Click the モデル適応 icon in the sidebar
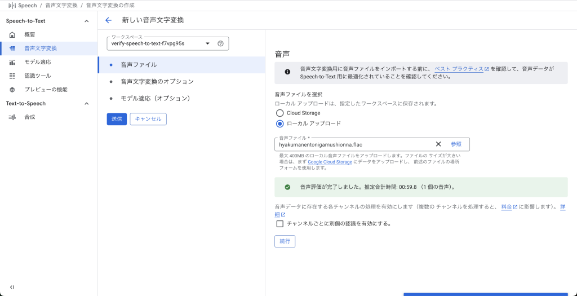This screenshot has height=296, width=577. (12, 62)
